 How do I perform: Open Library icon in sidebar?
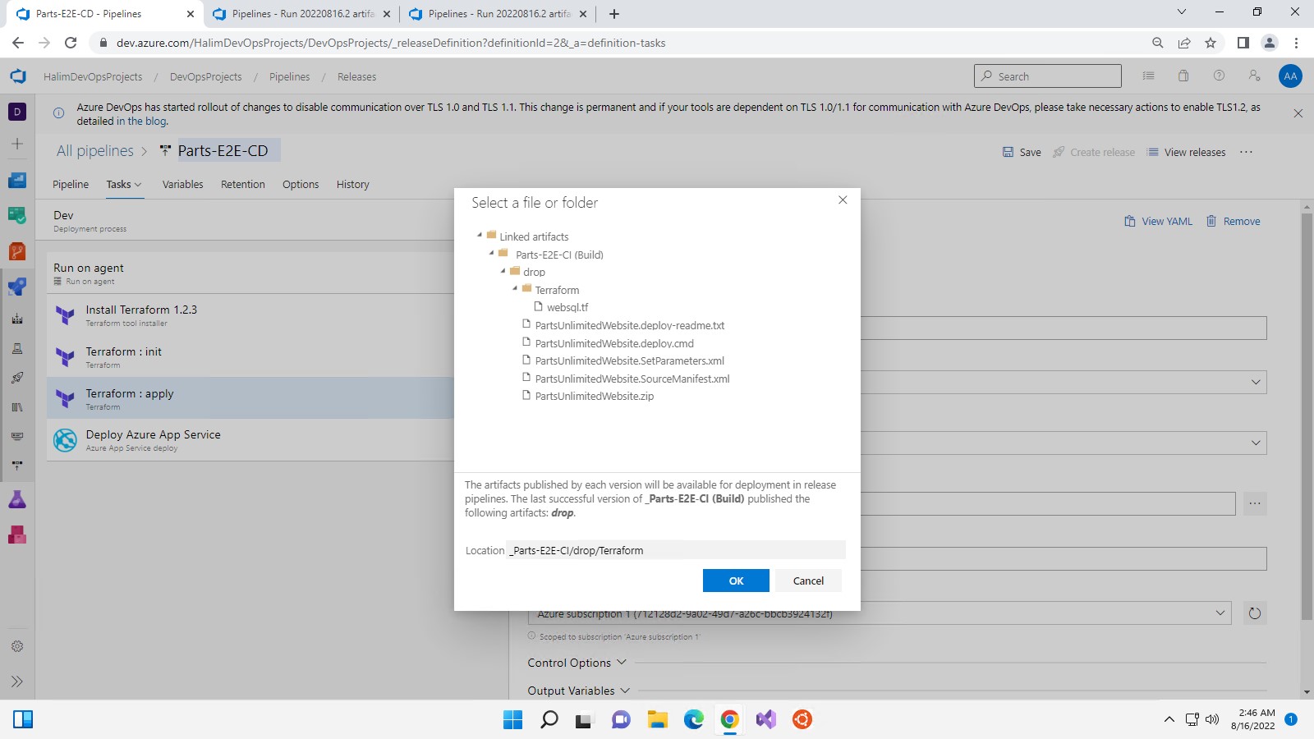click(x=17, y=407)
